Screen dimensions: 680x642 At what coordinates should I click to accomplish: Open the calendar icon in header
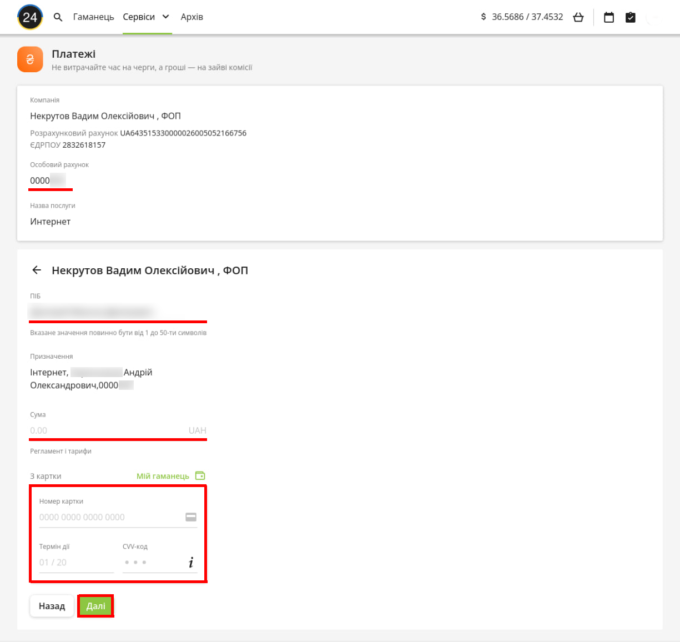609,17
